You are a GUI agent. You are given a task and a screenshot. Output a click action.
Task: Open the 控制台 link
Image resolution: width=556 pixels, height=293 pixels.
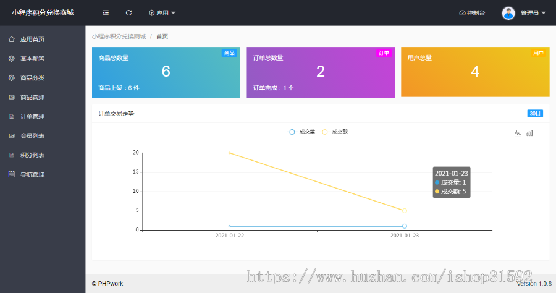(472, 13)
